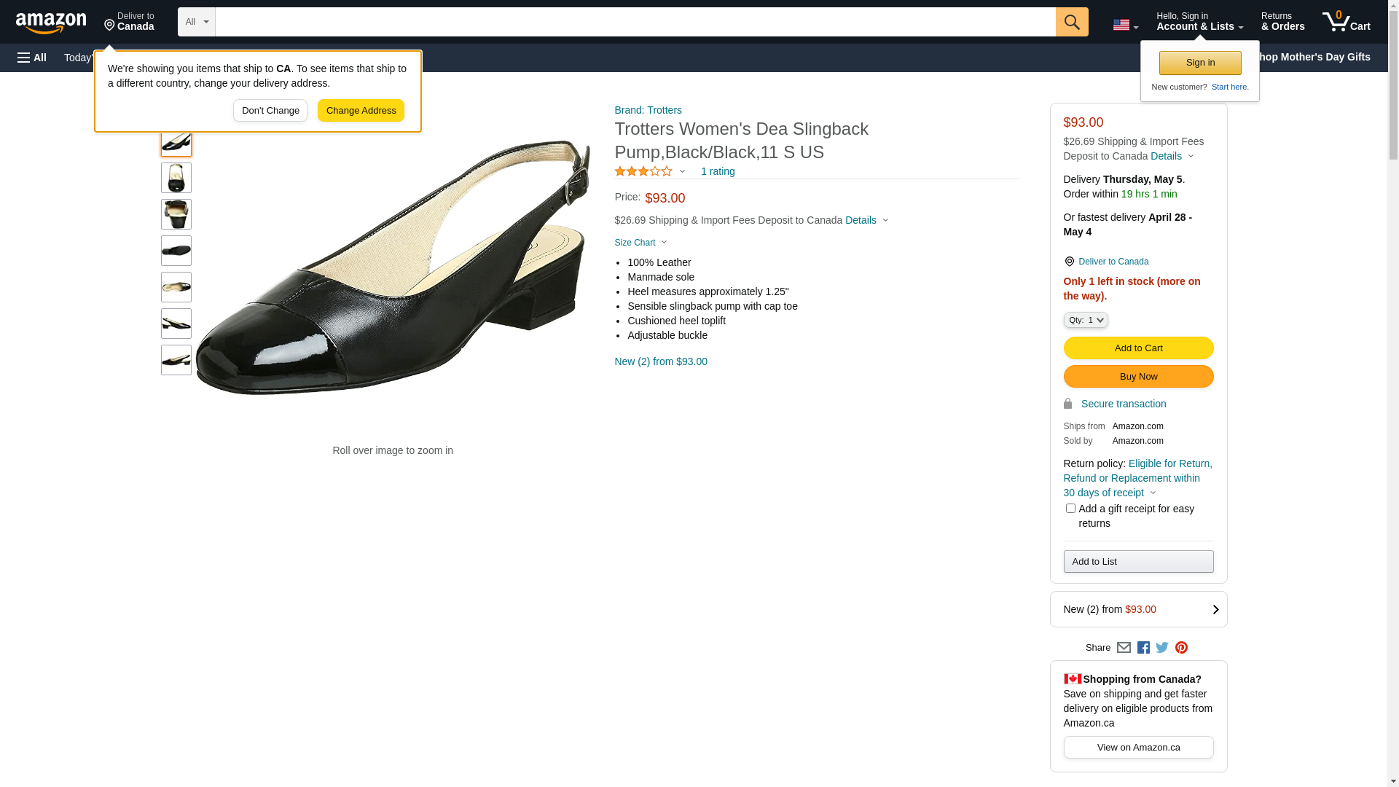This screenshot has width=1399, height=787.
Task: Check the gift receipt checkbox
Action: pos(1070,509)
